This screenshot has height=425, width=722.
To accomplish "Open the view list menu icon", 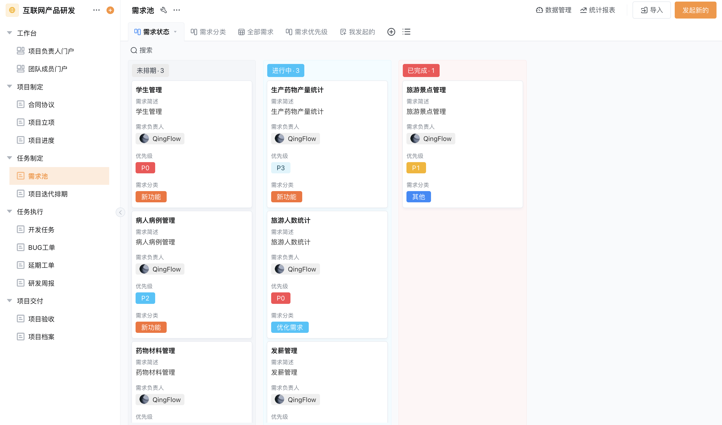I will tap(406, 32).
